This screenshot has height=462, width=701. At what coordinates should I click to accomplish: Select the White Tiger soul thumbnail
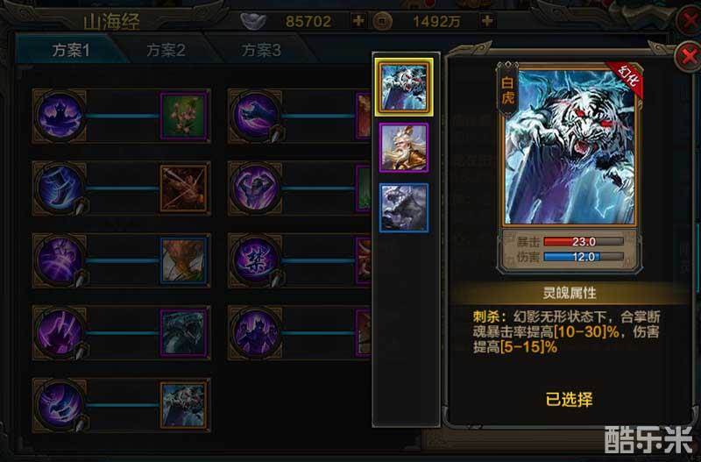click(x=404, y=87)
